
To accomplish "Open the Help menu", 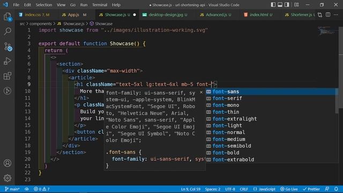I will click(116, 5).
